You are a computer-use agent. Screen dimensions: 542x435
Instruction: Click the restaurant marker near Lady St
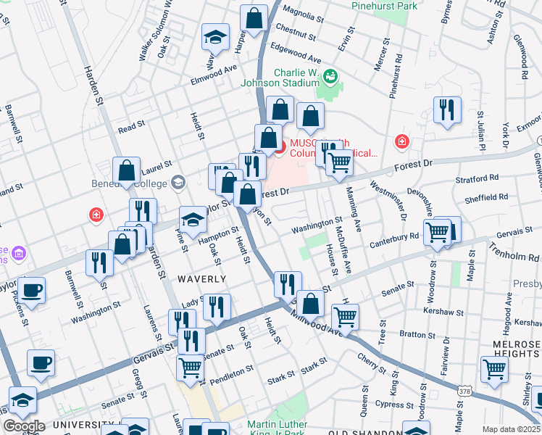(x=217, y=307)
